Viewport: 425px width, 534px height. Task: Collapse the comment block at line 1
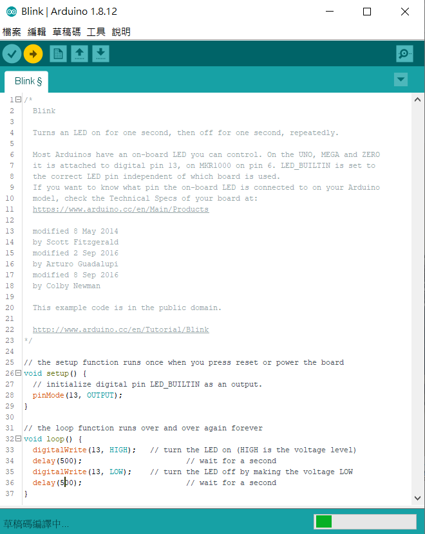18,100
